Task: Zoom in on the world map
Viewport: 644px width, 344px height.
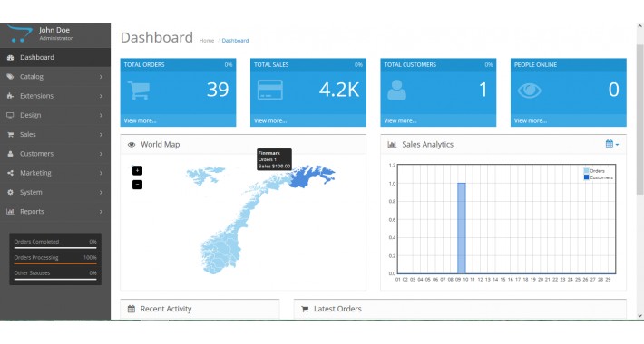Action: tap(137, 170)
